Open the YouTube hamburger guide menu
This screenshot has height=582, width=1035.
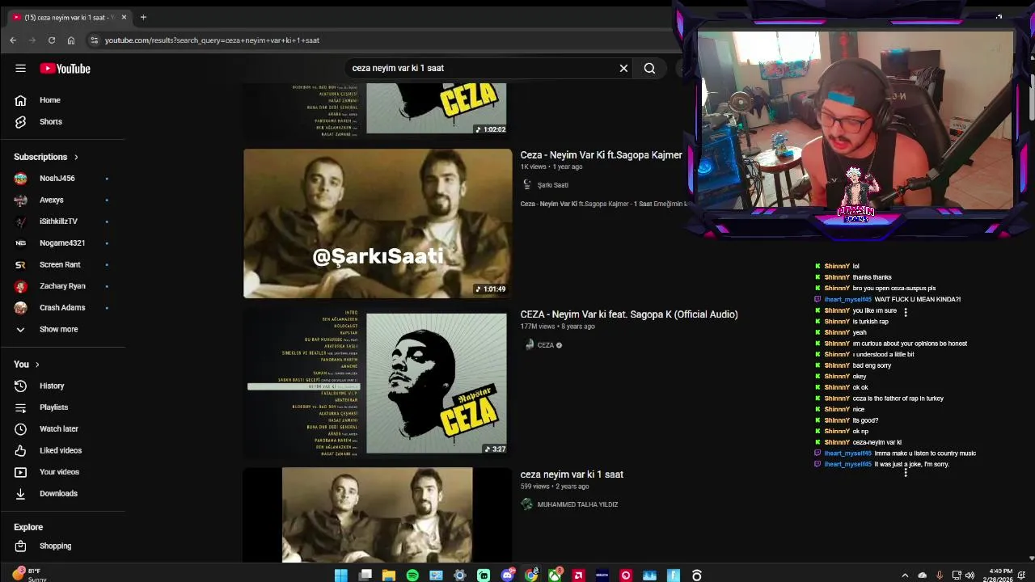pos(20,69)
